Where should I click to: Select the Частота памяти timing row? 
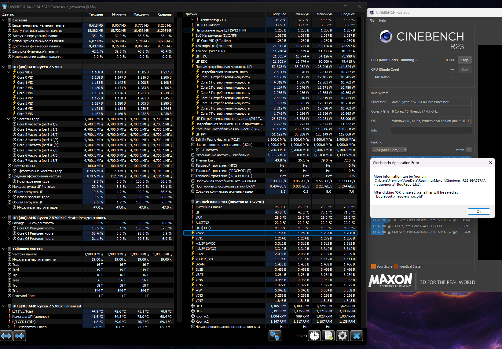(87, 254)
